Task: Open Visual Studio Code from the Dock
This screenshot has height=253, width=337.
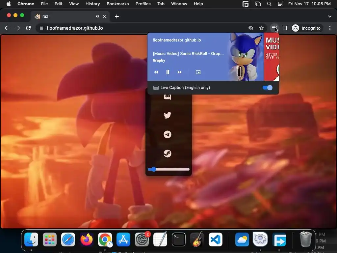Action: tap(216, 239)
